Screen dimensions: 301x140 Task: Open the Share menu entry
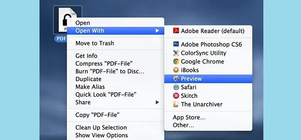(116, 102)
